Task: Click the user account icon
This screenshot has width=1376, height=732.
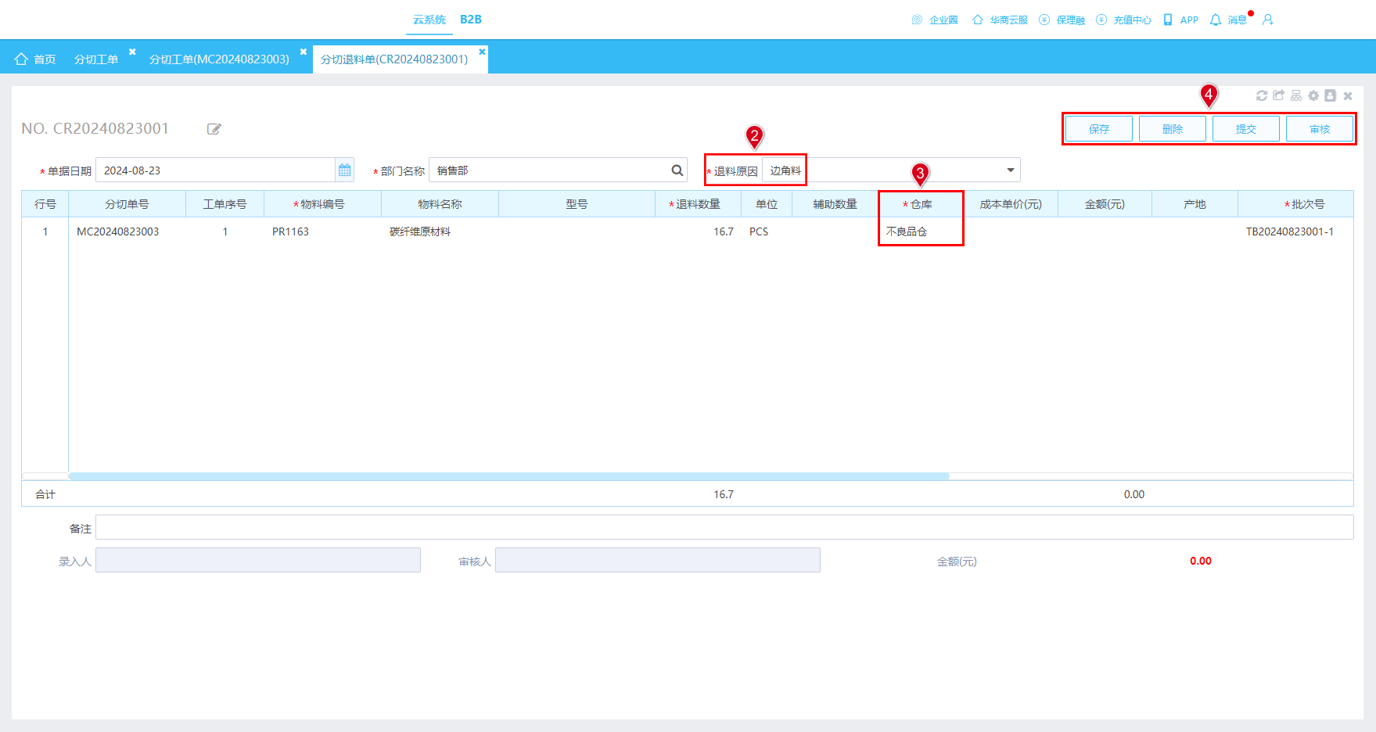Action: point(1268,20)
